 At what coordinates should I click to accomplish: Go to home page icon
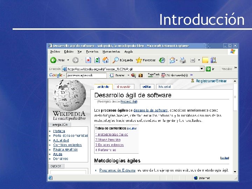106,60
